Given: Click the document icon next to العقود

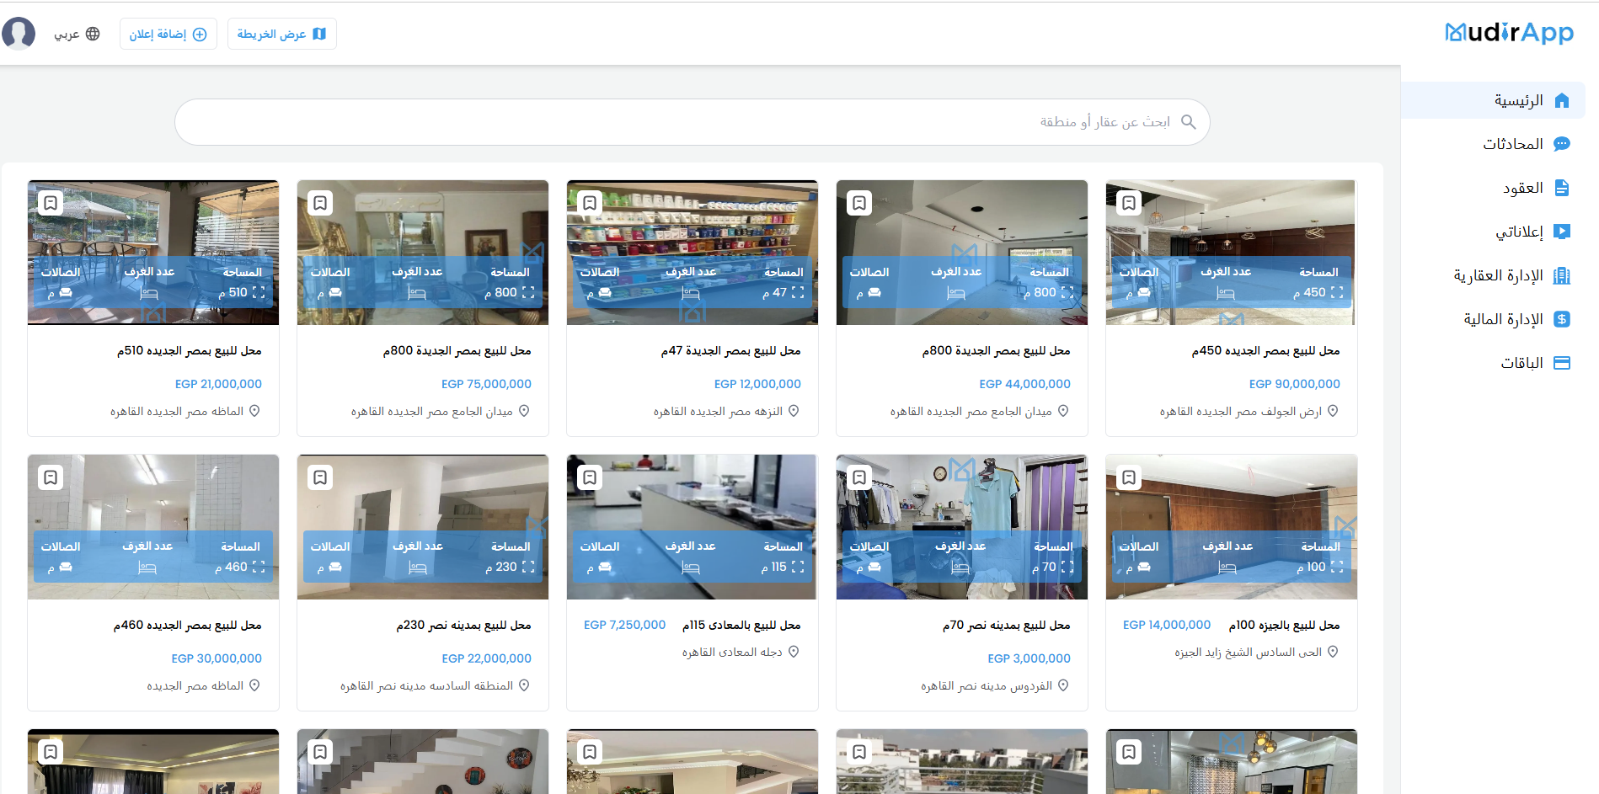Looking at the screenshot, I should pos(1561,188).
